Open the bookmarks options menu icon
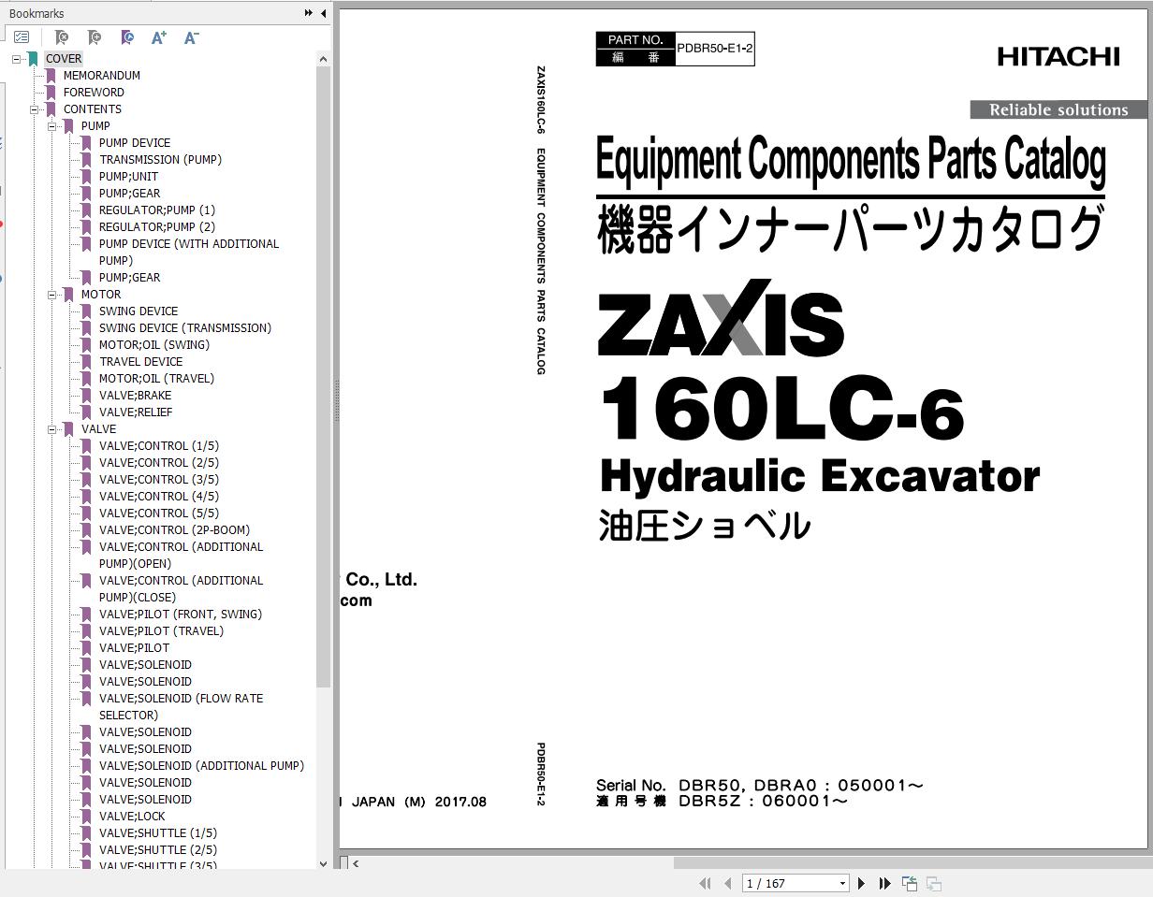The width and height of the screenshot is (1153, 897). pyautogui.click(x=22, y=37)
